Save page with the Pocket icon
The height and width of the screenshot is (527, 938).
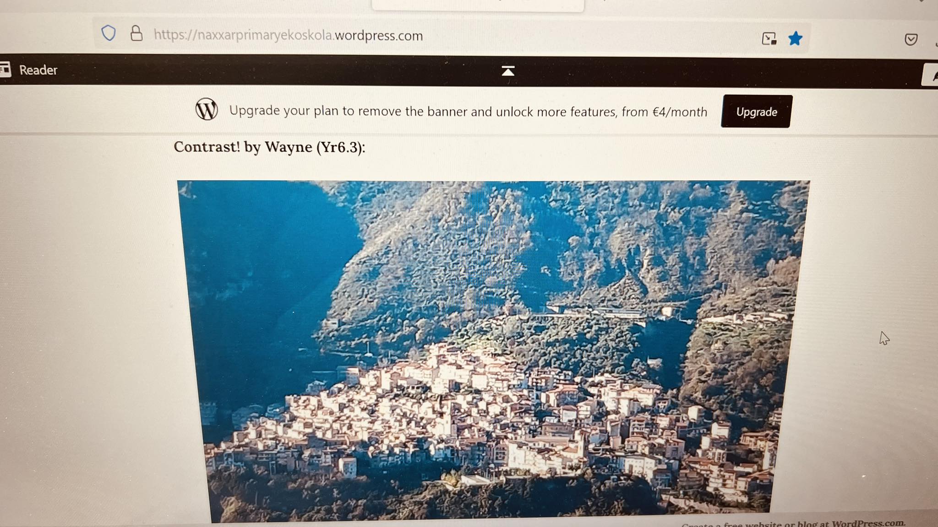click(911, 39)
